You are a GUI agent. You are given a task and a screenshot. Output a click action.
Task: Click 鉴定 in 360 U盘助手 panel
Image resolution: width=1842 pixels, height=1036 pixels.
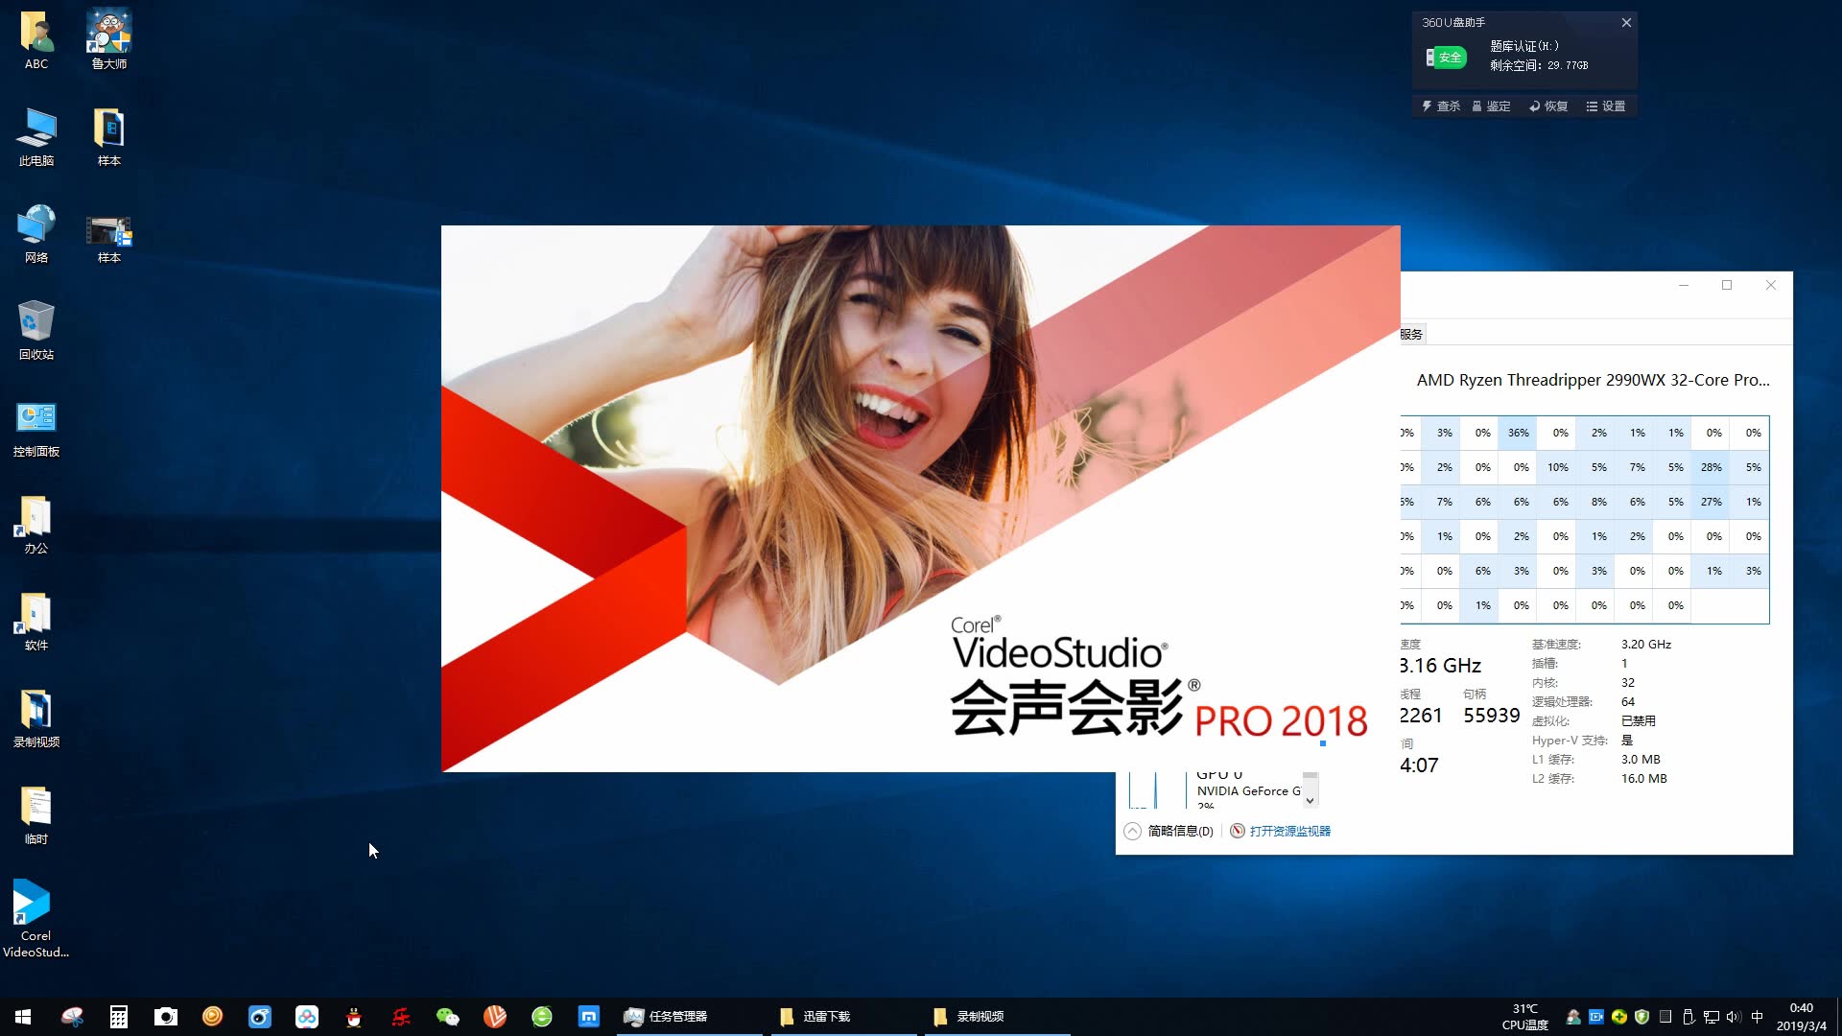click(x=1492, y=106)
